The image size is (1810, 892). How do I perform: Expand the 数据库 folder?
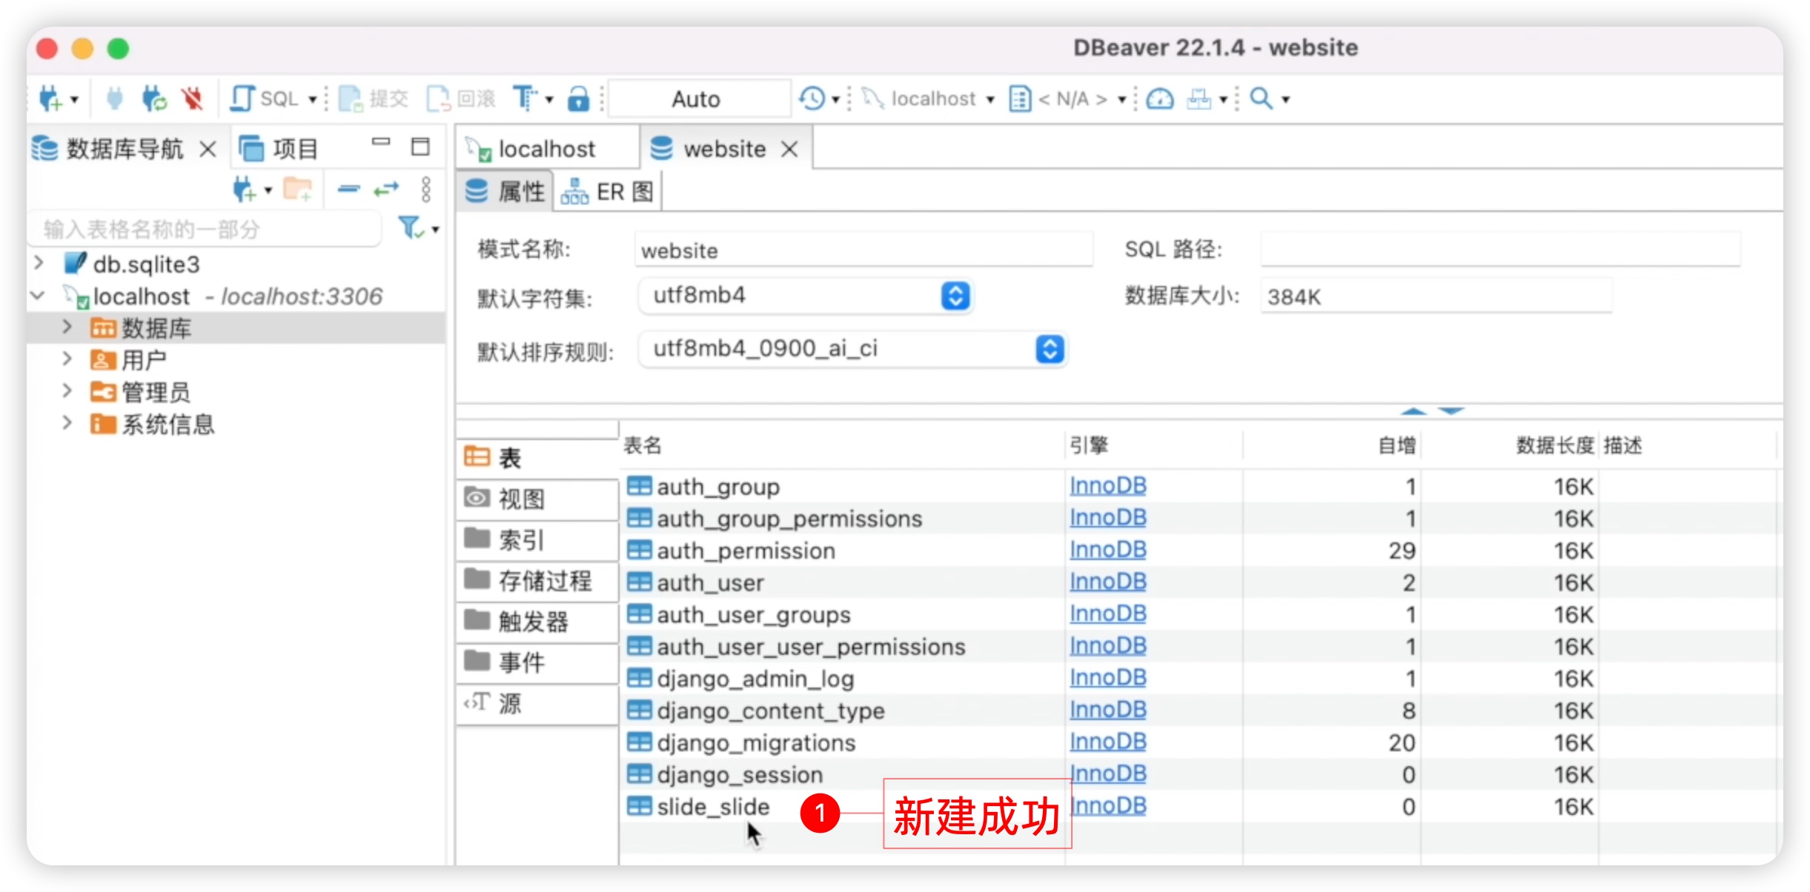tap(67, 327)
